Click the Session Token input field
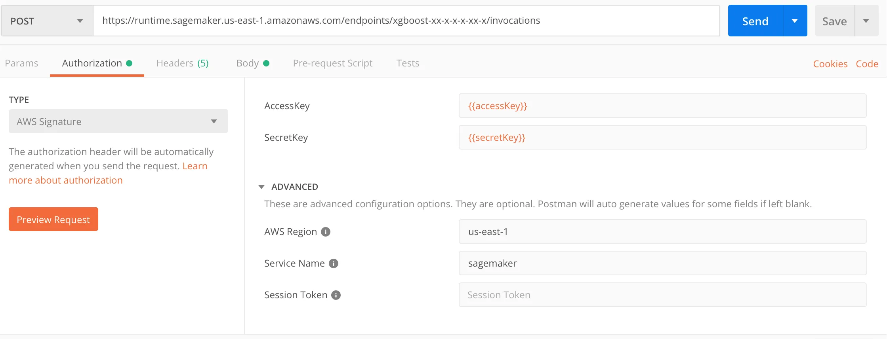887x339 pixels. 662,295
